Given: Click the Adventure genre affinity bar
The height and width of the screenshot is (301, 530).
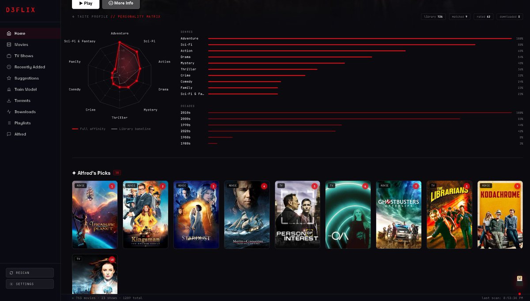Looking at the screenshot, I should pyautogui.click(x=360, y=38).
